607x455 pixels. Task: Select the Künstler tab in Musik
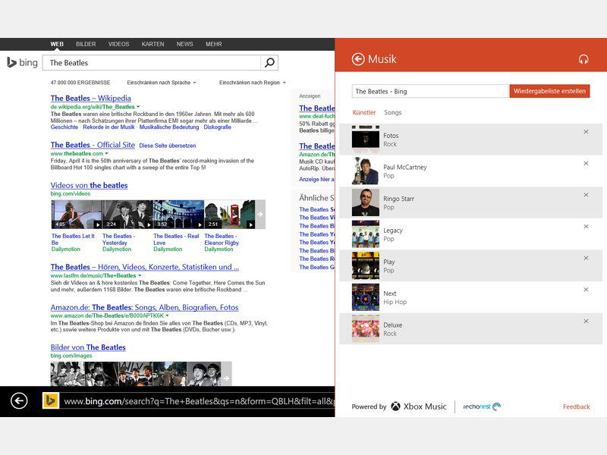click(364, 112)
